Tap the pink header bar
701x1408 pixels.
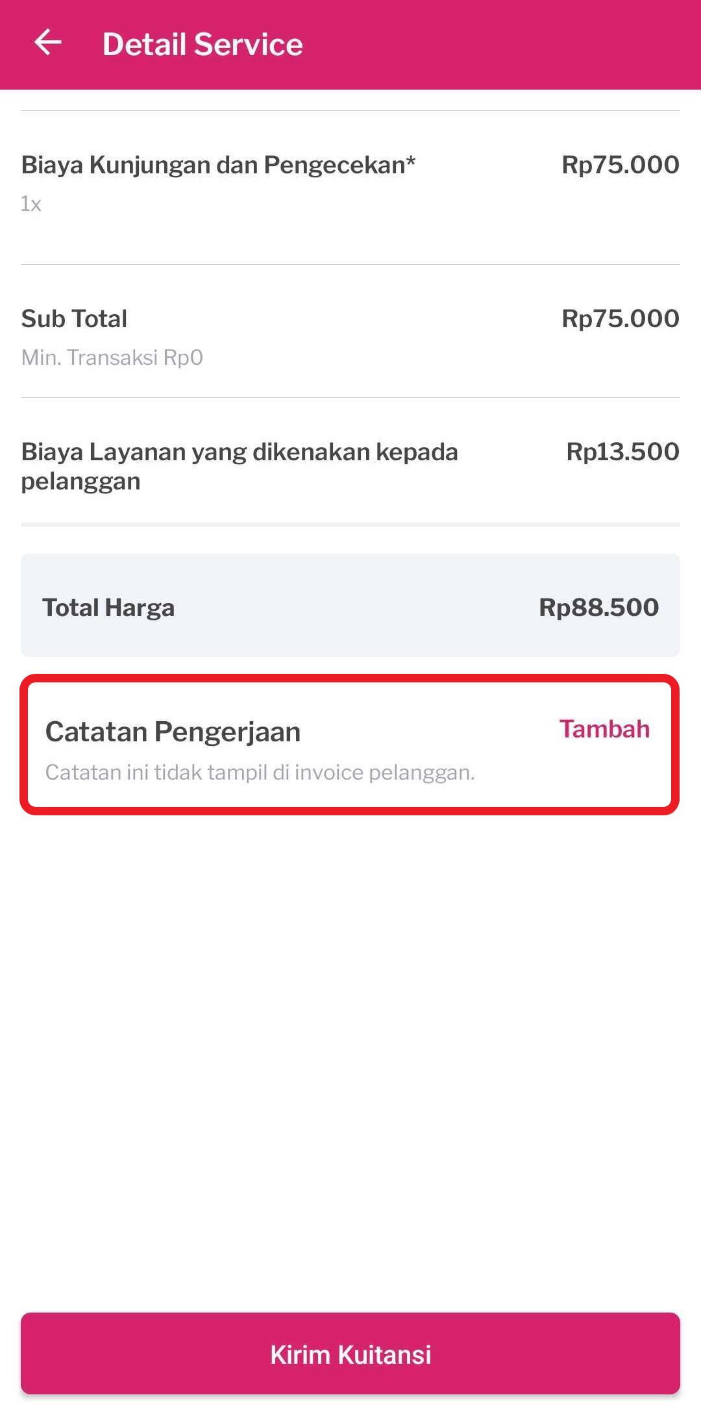tap(350, 43)
